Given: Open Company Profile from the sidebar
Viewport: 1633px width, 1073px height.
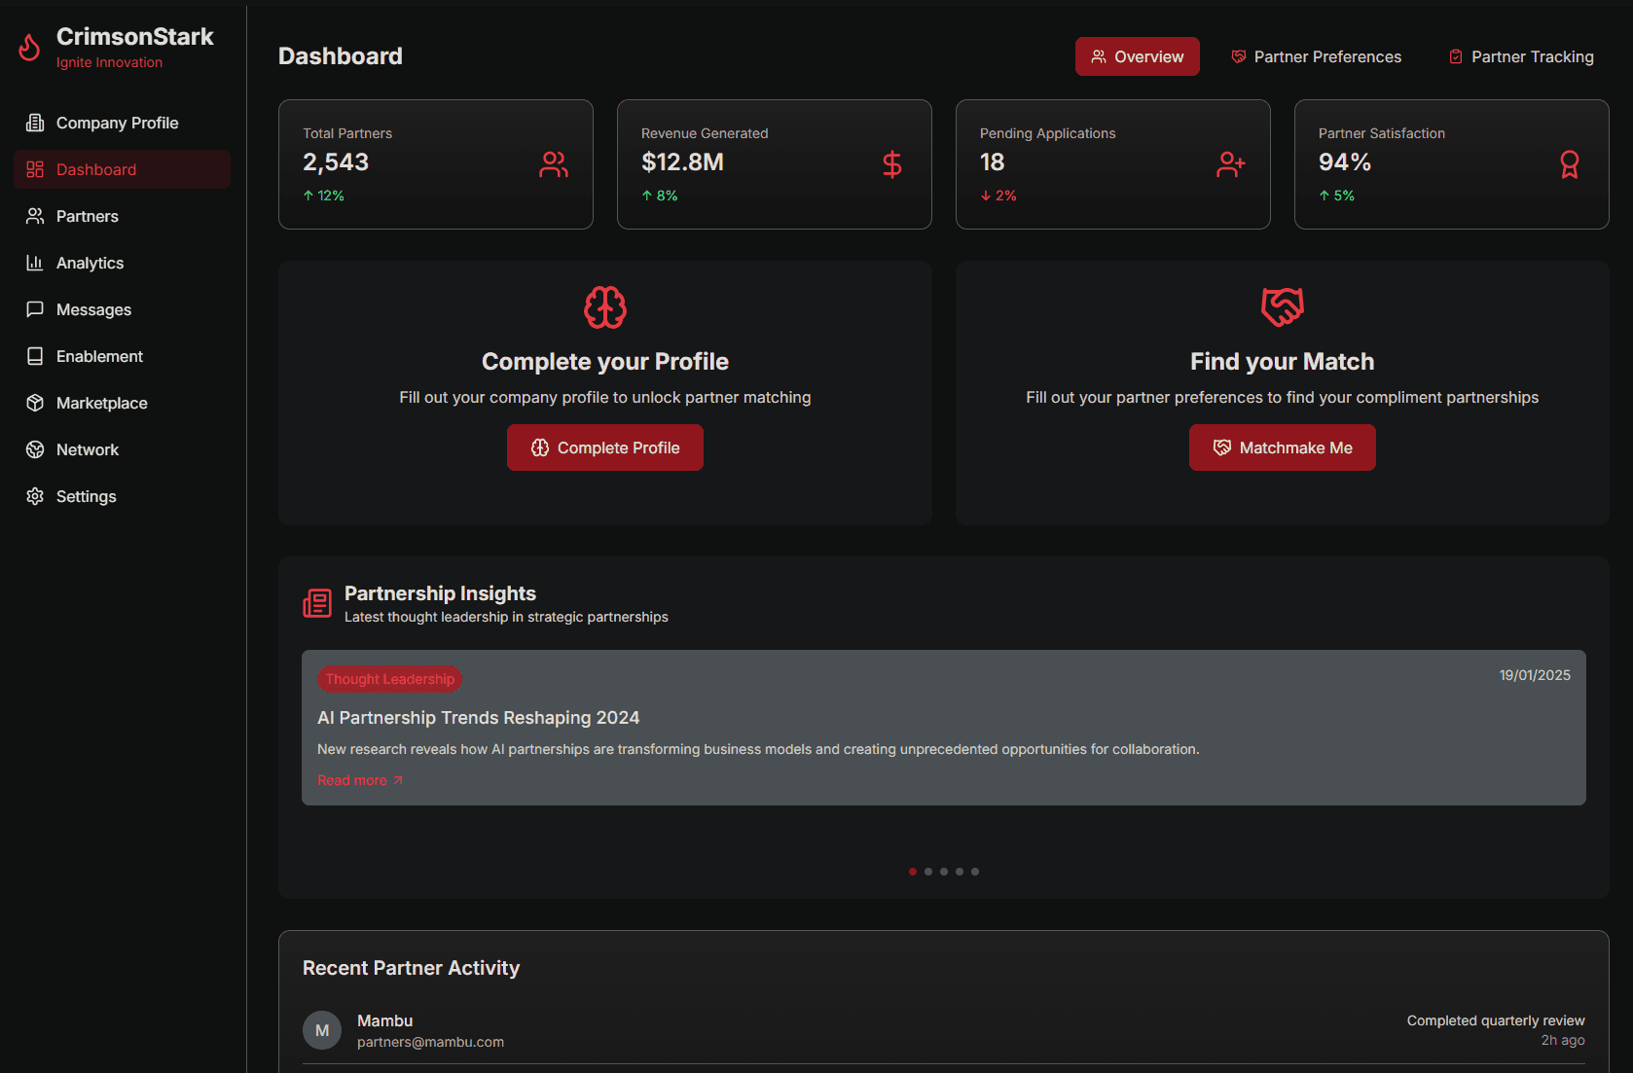Looking at the screenshot, I should pyautogui.click(x=123, y=123).
